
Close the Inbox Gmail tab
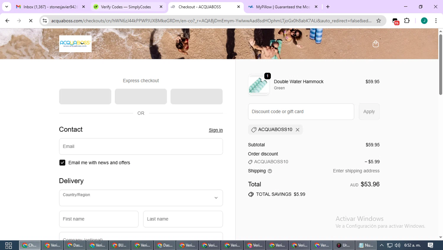[x=84, y=7]
